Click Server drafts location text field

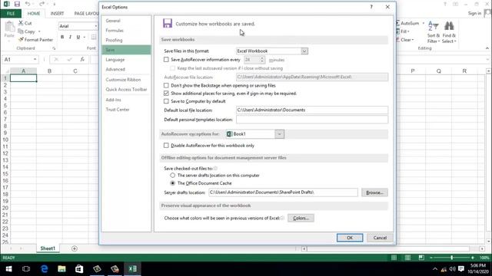pyautogui.click(x=283, y=192)
